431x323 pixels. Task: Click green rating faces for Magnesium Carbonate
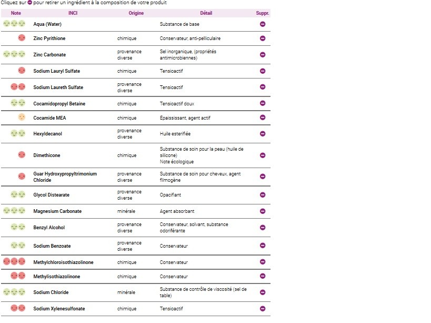(14, 211)
